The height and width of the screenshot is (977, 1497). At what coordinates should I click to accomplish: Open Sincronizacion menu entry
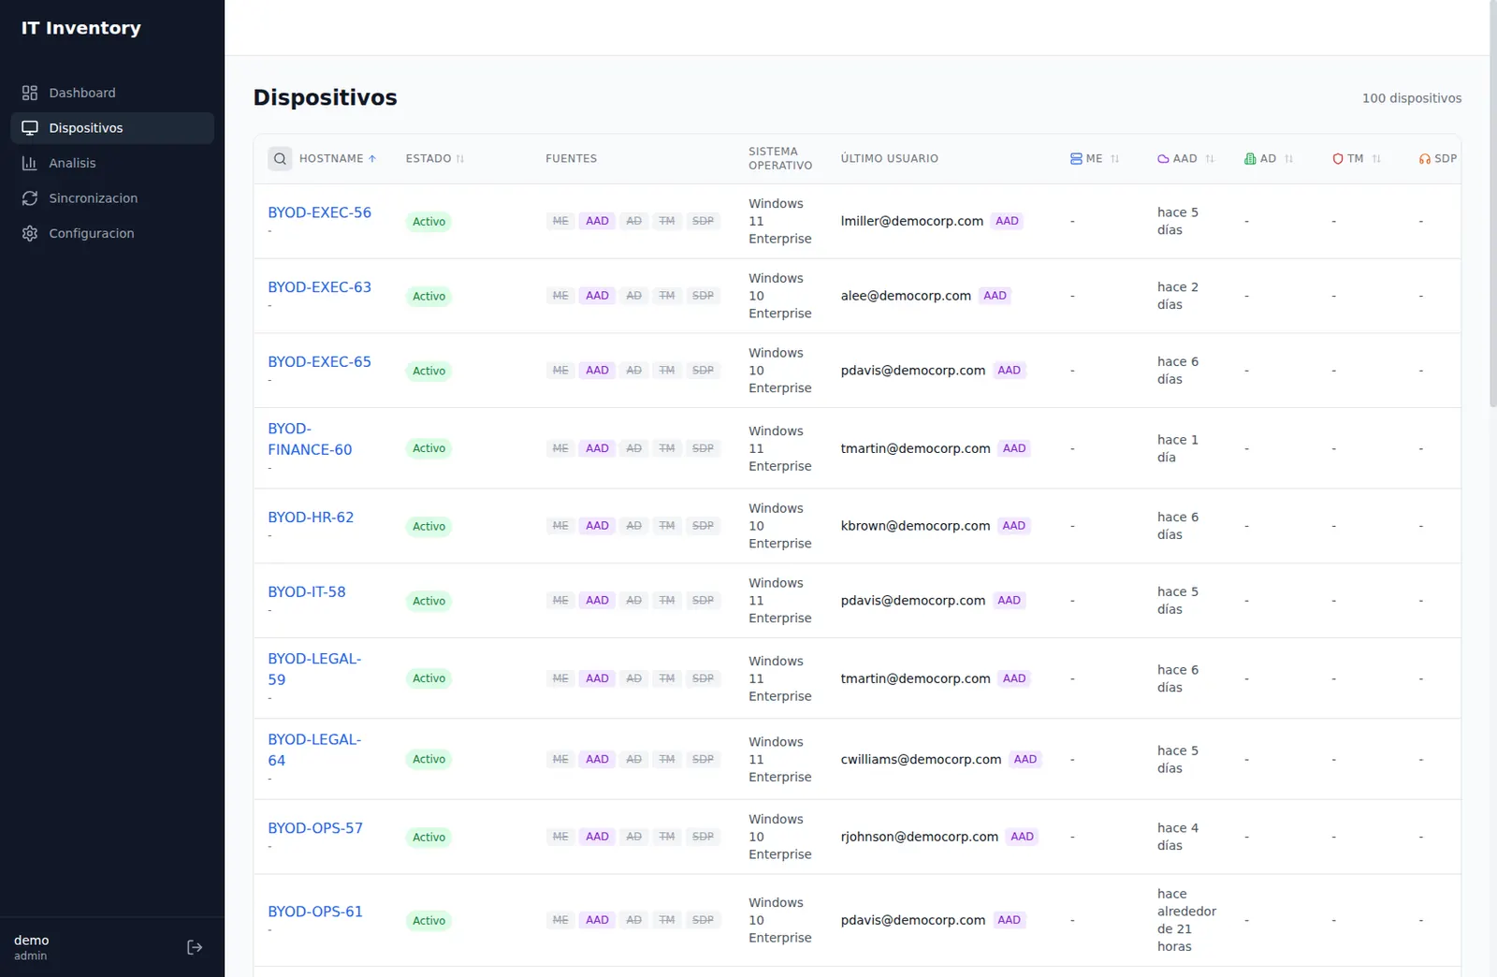click(x=112, y=198)
